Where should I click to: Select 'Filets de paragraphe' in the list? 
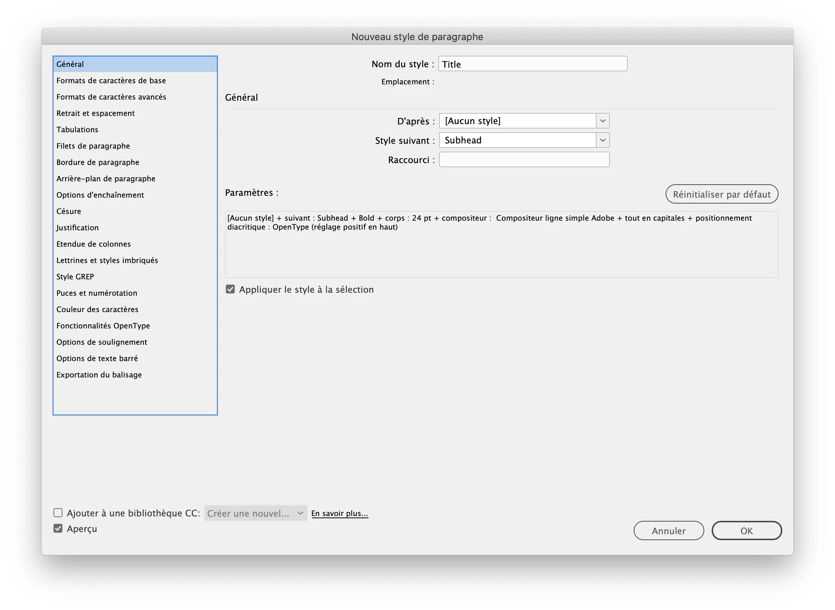point(93,146)
